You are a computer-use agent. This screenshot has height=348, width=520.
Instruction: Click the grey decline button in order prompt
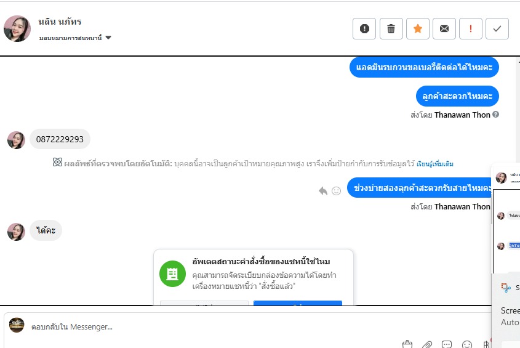(204, 303)
